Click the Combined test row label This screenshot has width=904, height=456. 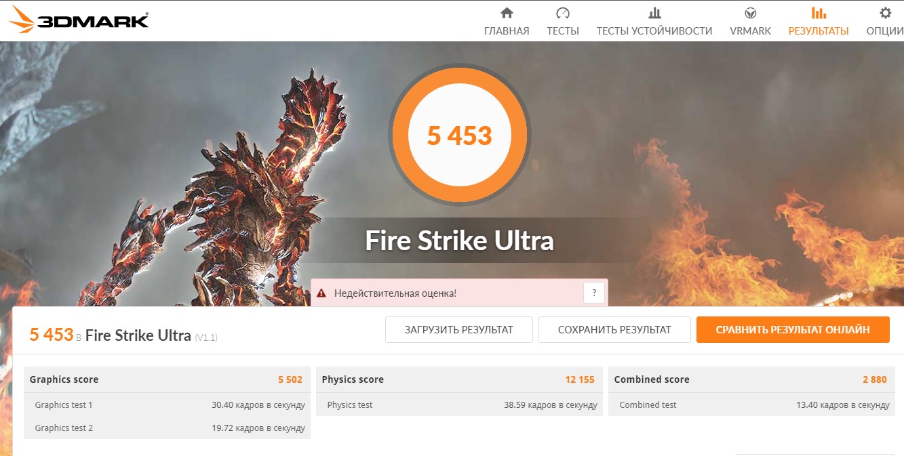coord(648,405)
